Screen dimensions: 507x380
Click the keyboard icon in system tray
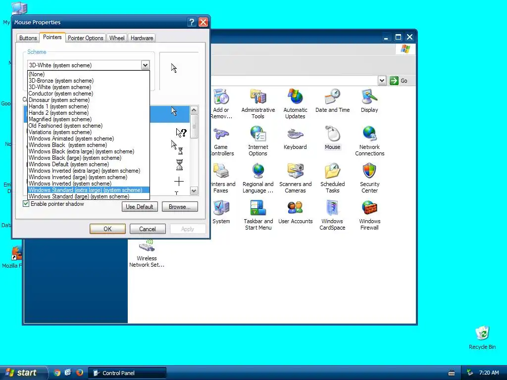(452, 373)
